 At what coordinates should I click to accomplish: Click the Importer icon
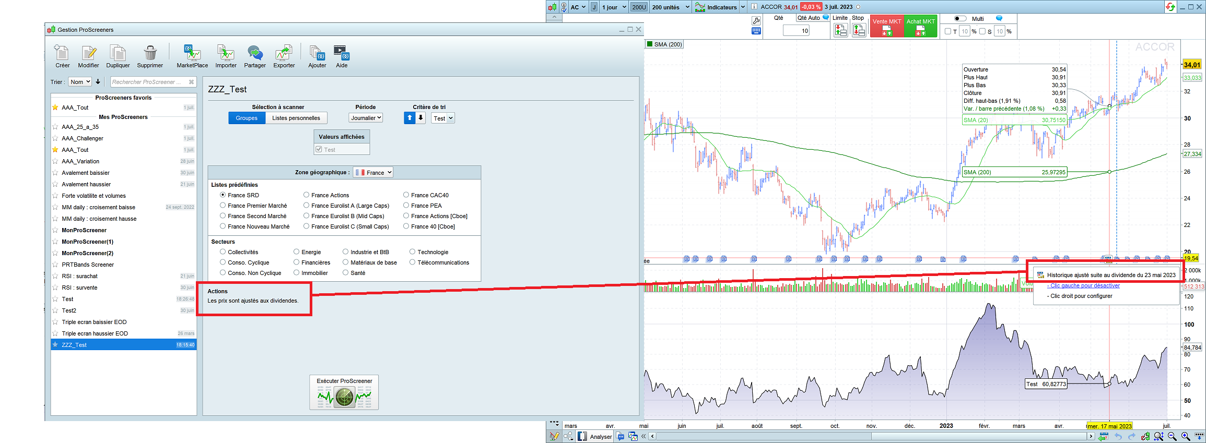click(x=226, y=53)
